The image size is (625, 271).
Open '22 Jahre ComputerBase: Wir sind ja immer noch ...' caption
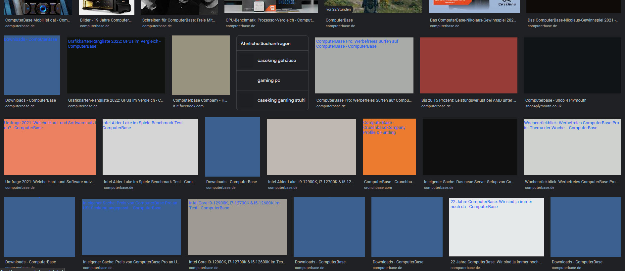coord(496,262)
